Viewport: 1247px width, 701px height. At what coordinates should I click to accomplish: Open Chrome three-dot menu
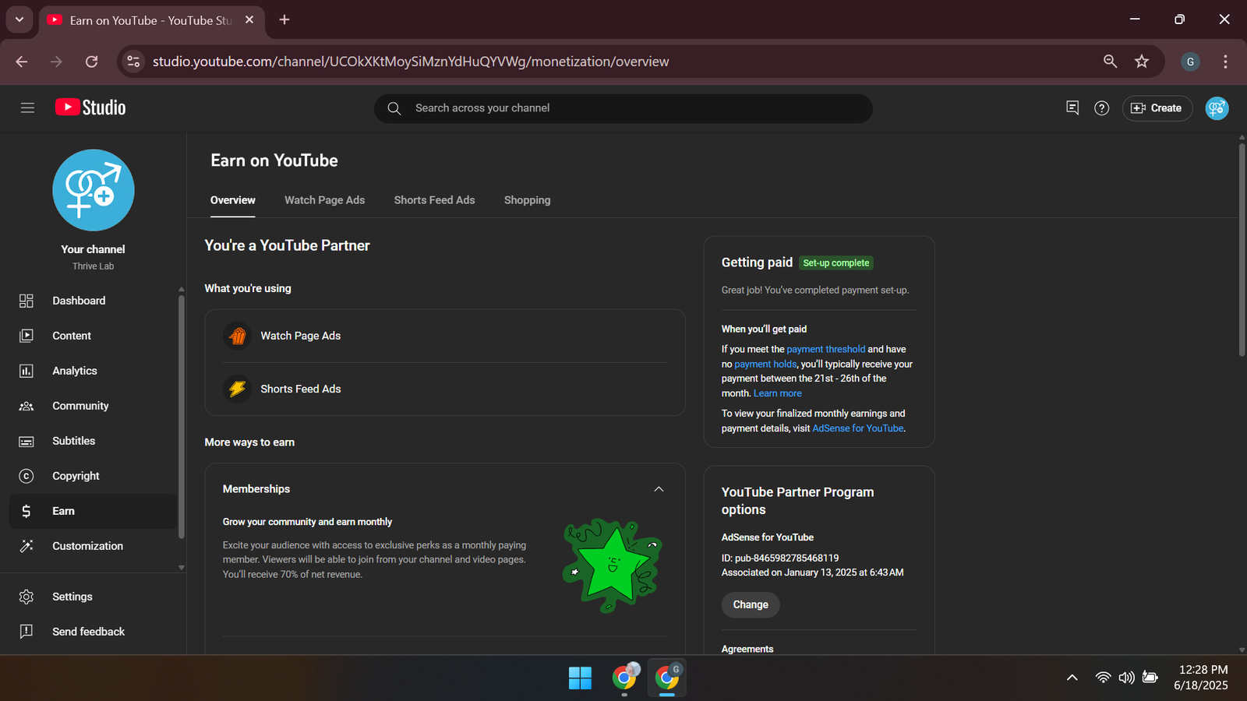click(1225, 62)
